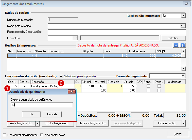Click the Forma pgto. column header
The image size is (192, 140).
(x=65, y=51)
